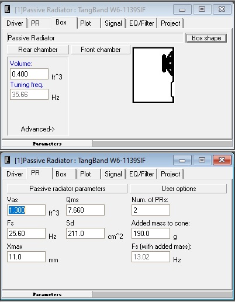Click the Passive Radiator box type field
This screenshot has height=302, width=235.
[x=95, y=38]
